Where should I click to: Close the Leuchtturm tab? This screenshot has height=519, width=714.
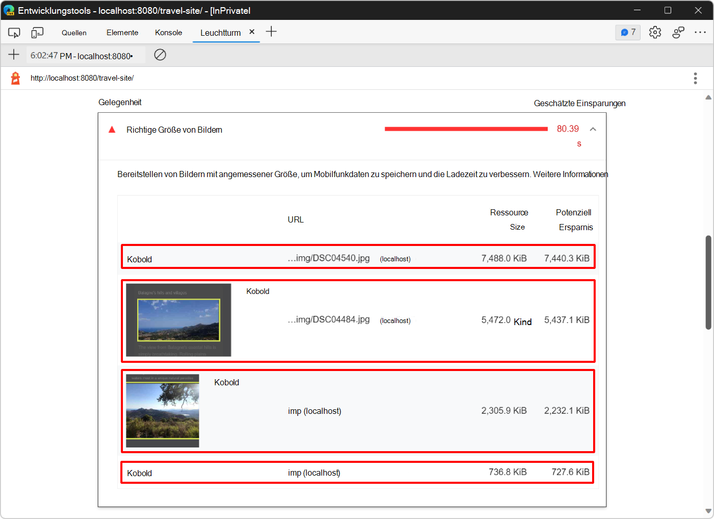pos(251,31)
